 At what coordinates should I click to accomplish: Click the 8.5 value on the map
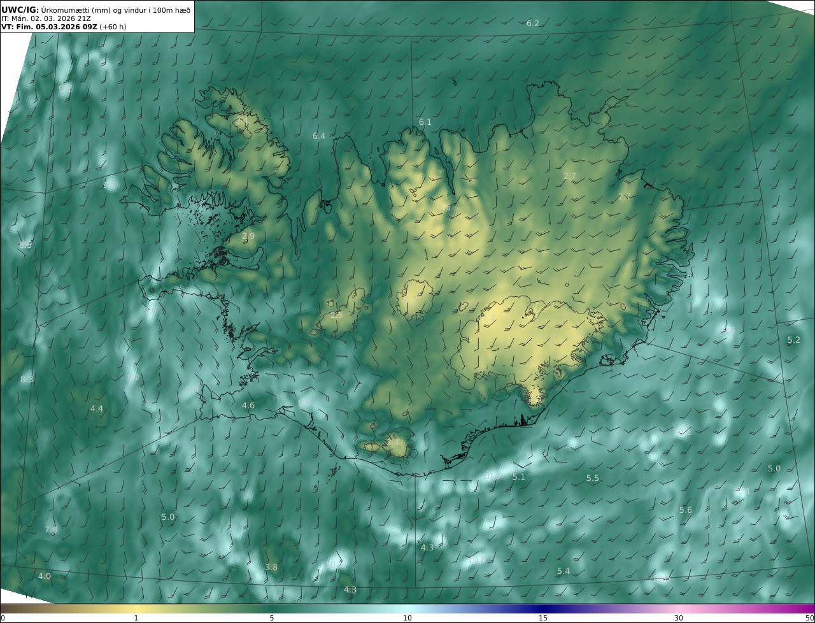(x=25, y=245)
